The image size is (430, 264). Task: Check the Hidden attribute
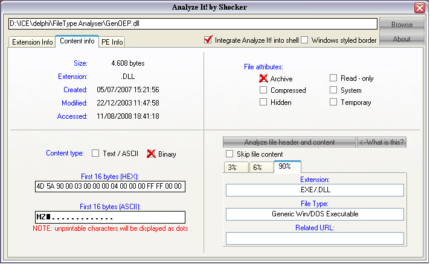pyautogui.click(x=263, y=102)
